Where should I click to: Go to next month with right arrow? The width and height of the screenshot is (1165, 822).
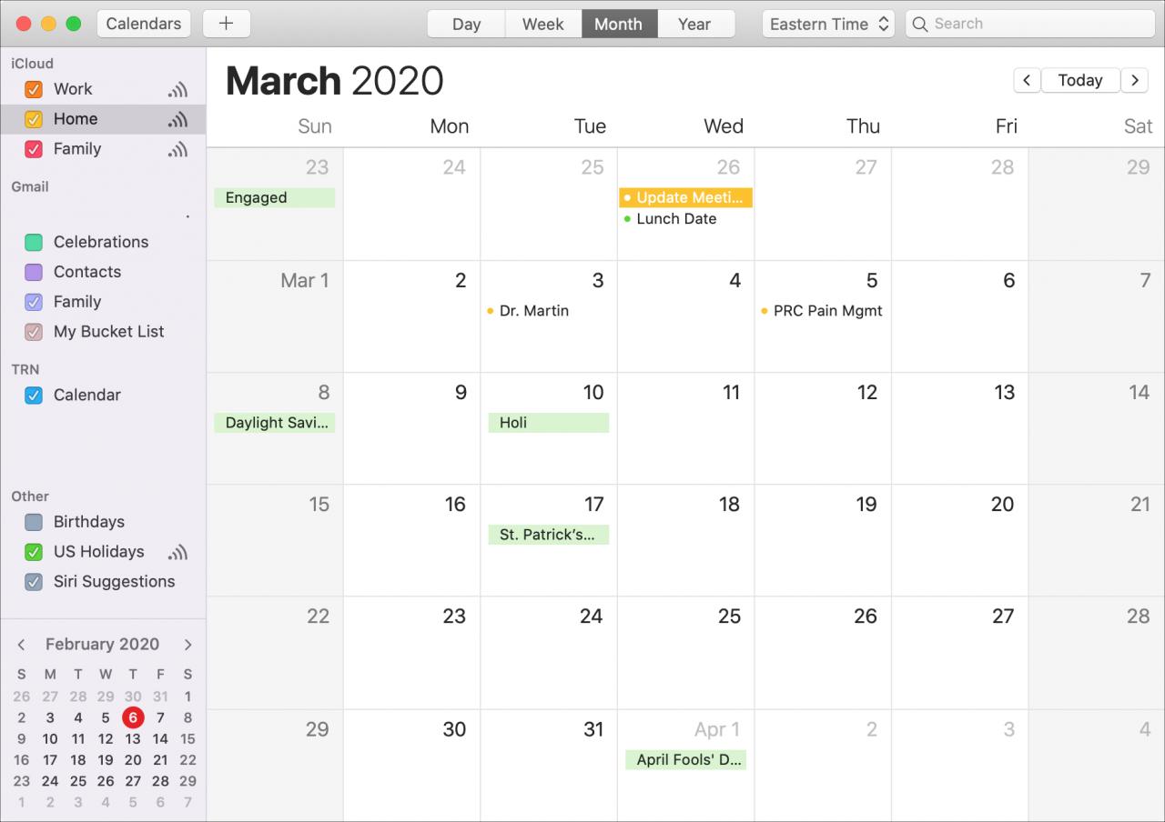click(1134, 80)
